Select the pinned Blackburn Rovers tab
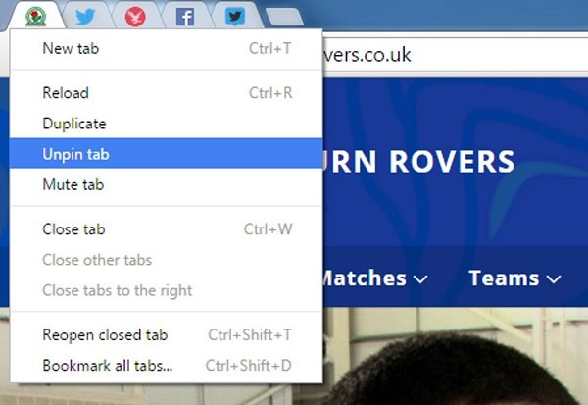Screen dimensions: 588x405 pos(36,17)
